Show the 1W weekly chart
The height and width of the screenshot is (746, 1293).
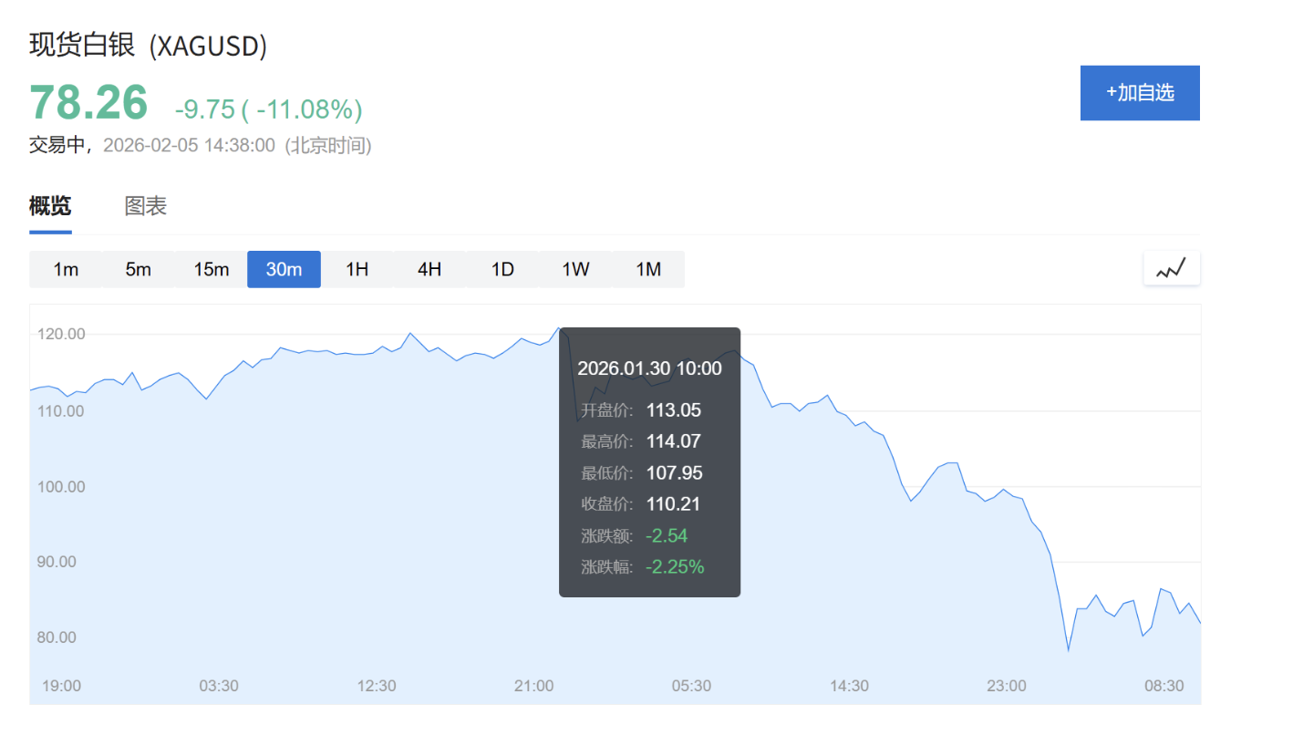[x=575, y=270]
